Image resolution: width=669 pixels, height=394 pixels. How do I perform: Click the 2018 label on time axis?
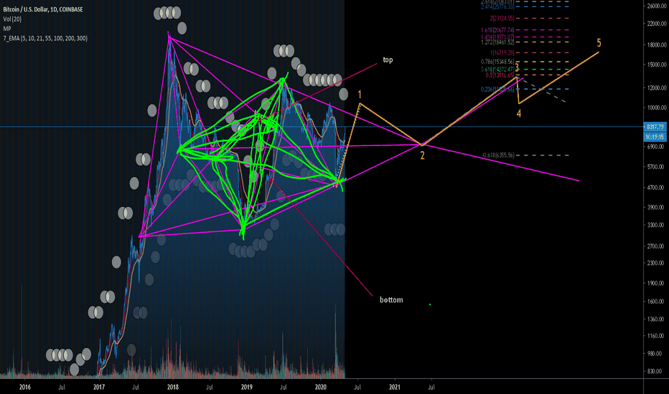click(173, 387)
